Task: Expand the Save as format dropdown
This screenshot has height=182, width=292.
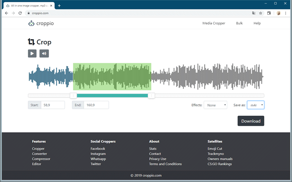Action: click(x=255, y=105)
